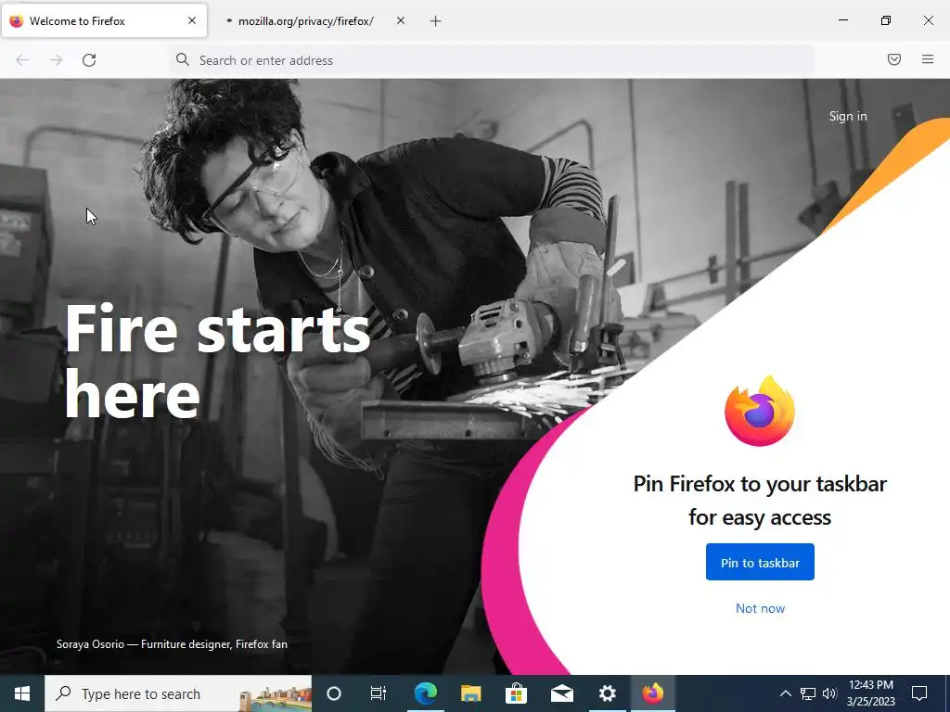Go forward with the forward arrow

[x=56, y=60]
